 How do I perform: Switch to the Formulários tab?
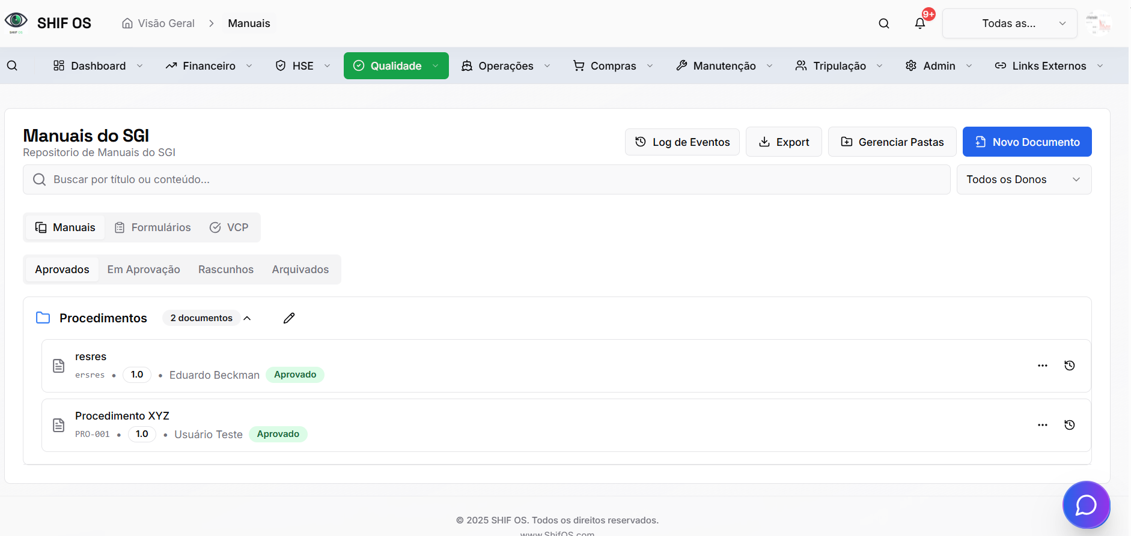(x=153, y=227)
